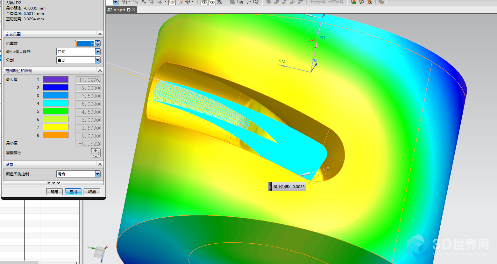Click the document icon on the 切2_x_t.prt tab
Viewport: 497px width, 264px height.
coord(129,10)
